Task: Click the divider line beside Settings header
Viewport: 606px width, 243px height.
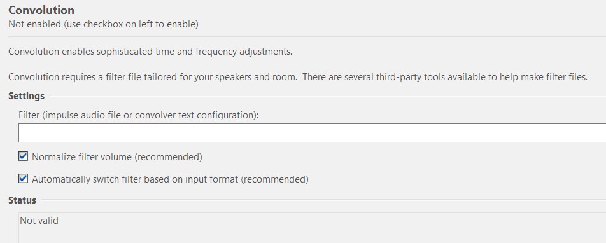Action: point(327,95)
